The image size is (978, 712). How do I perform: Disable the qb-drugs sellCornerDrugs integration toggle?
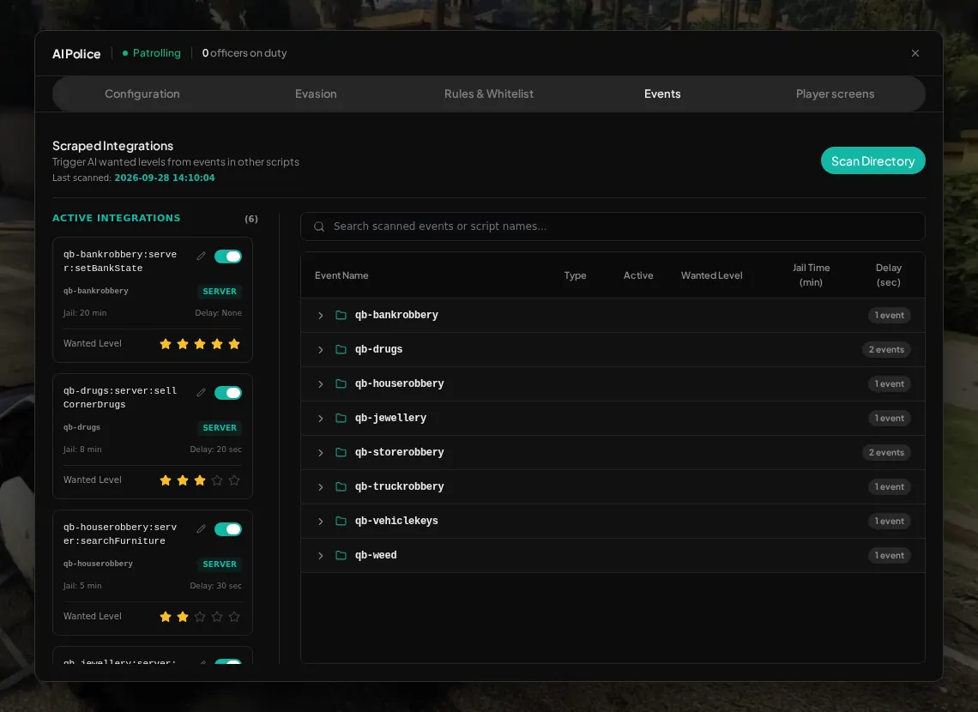coord(227,393)
